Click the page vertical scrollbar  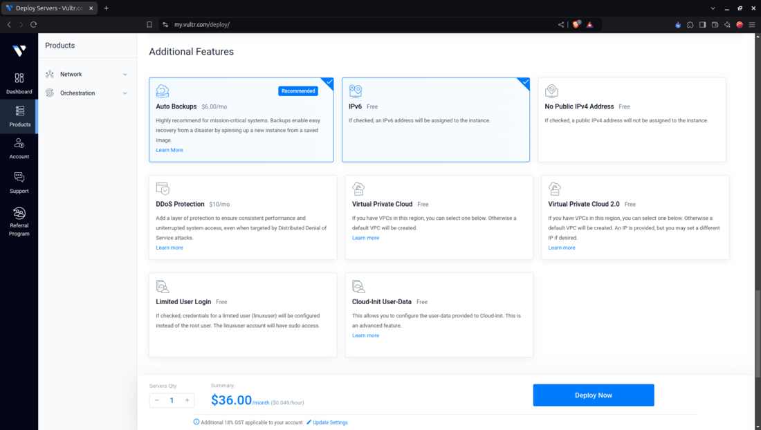tap(757, 333)
